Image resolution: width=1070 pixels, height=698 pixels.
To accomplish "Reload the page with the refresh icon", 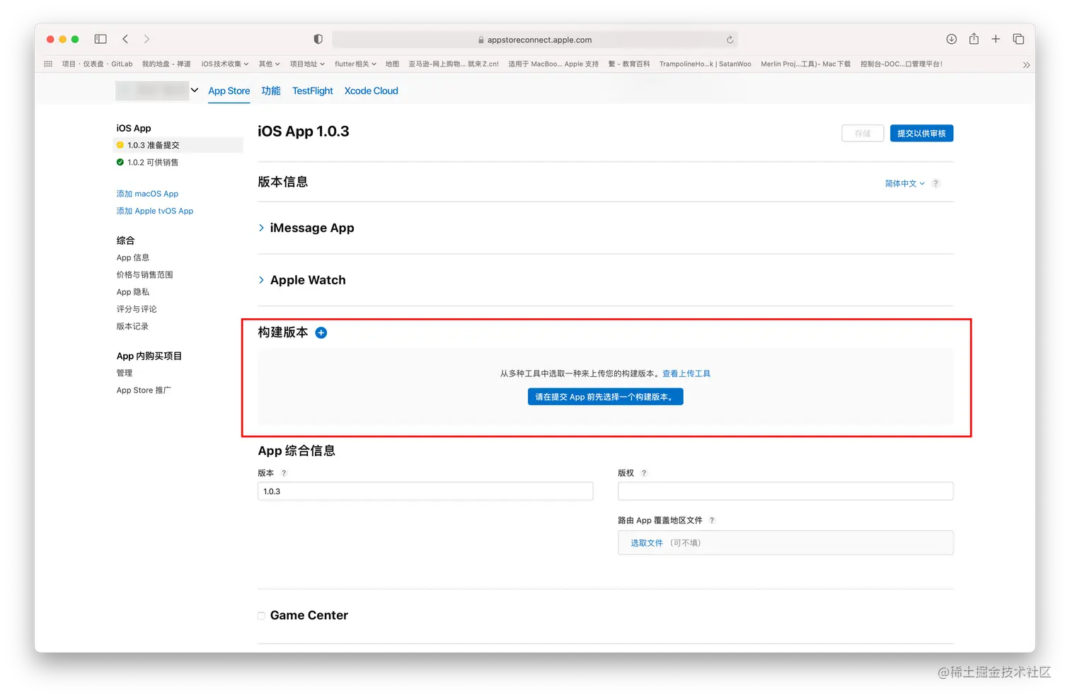I will (x=730, y=40).
